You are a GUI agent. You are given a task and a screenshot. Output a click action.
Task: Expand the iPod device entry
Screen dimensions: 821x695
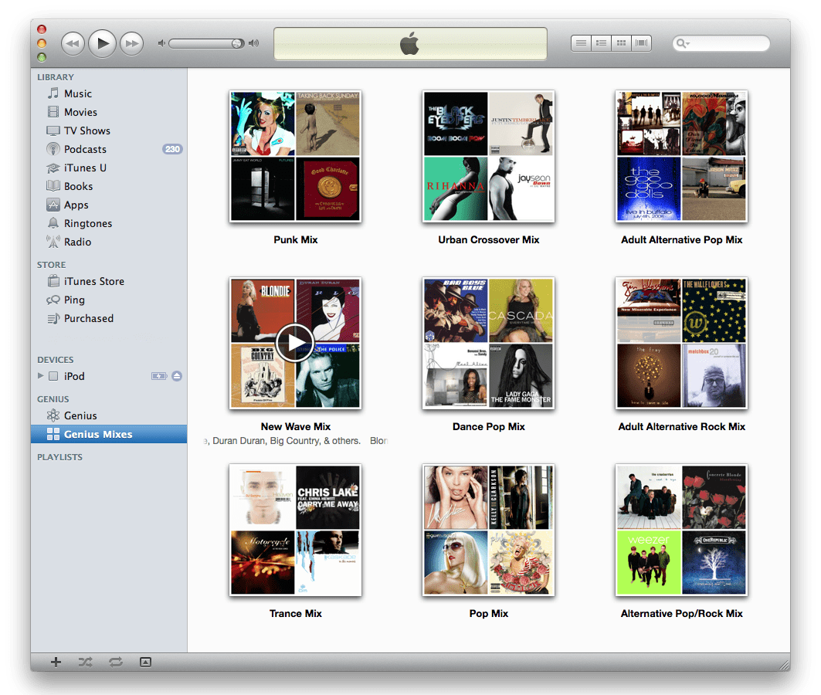pos(41,376)
